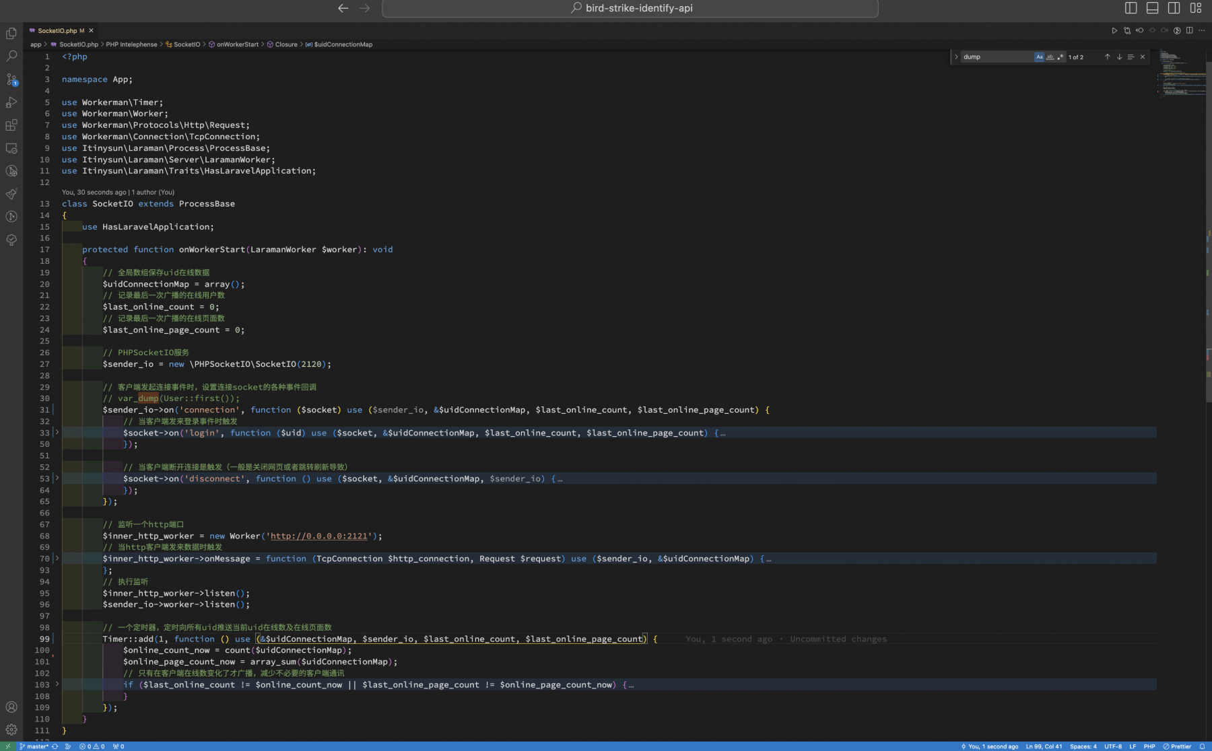The image size is (1212, 751).
Task: Click the find input field containing dump
Action: point(997,57)
